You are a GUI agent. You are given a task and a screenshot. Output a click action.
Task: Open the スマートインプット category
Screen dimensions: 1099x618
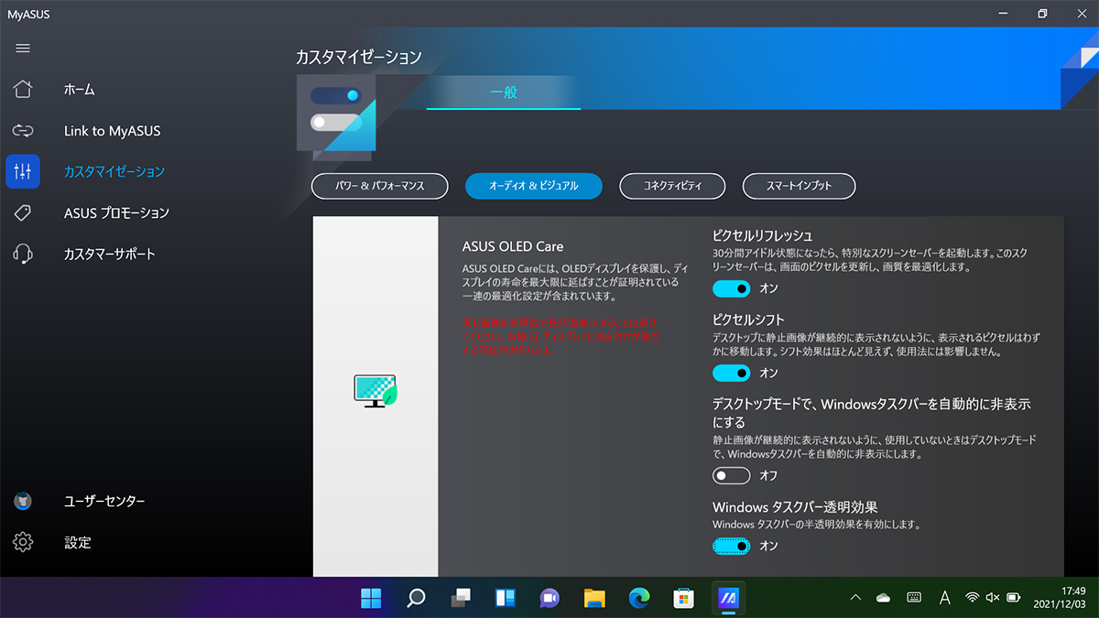coord(799,186)
